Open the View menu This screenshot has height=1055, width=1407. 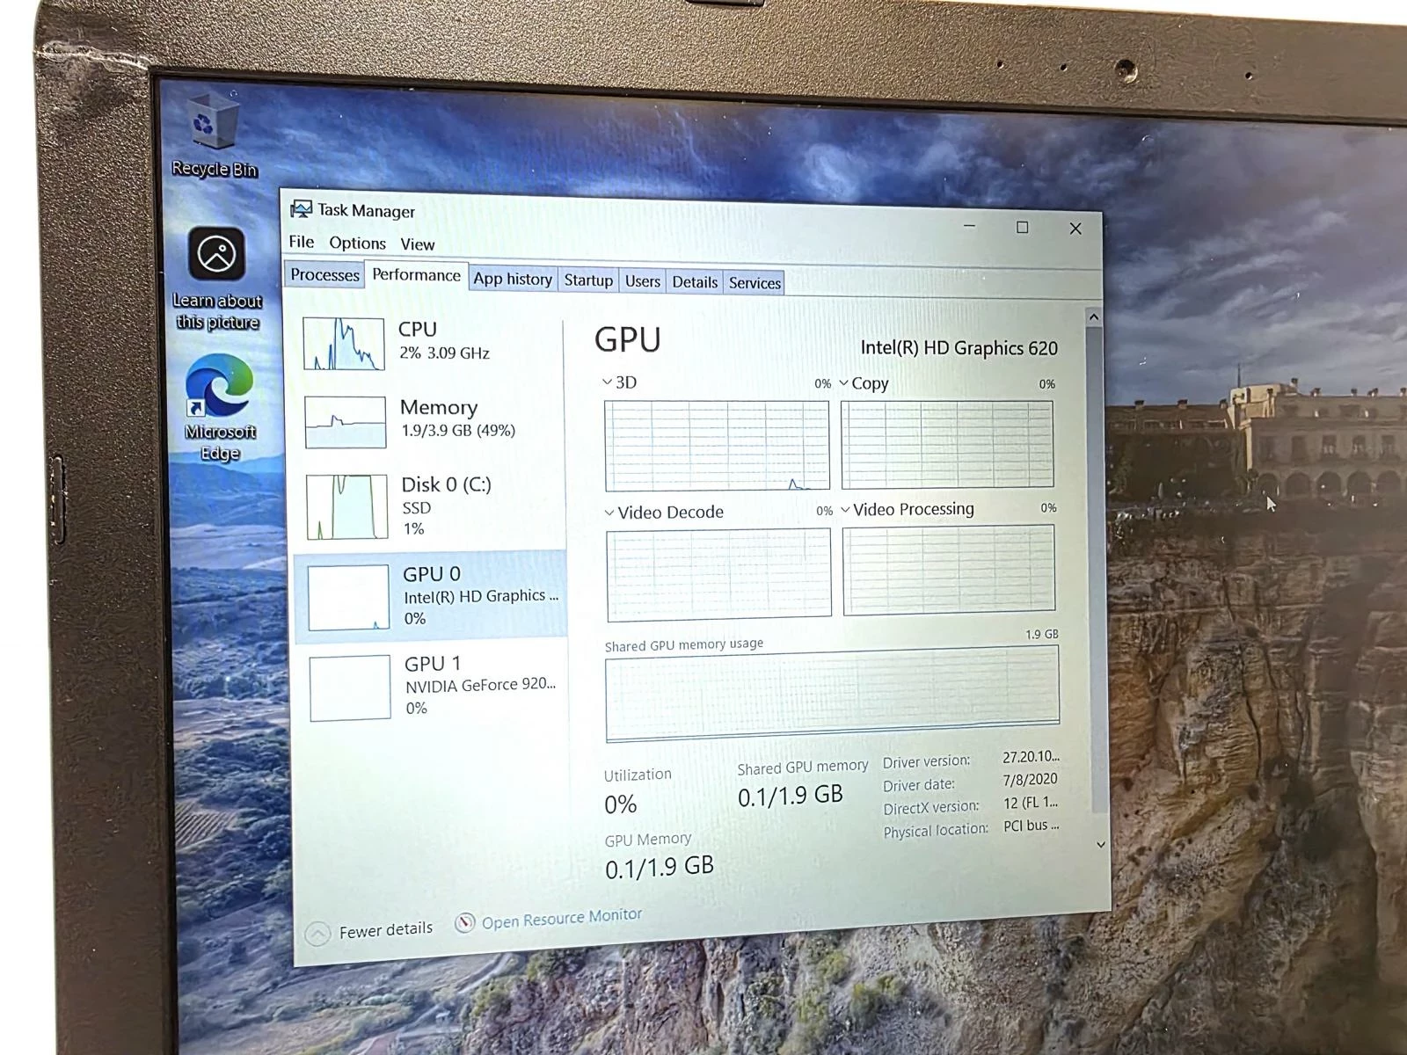point(418,244)
